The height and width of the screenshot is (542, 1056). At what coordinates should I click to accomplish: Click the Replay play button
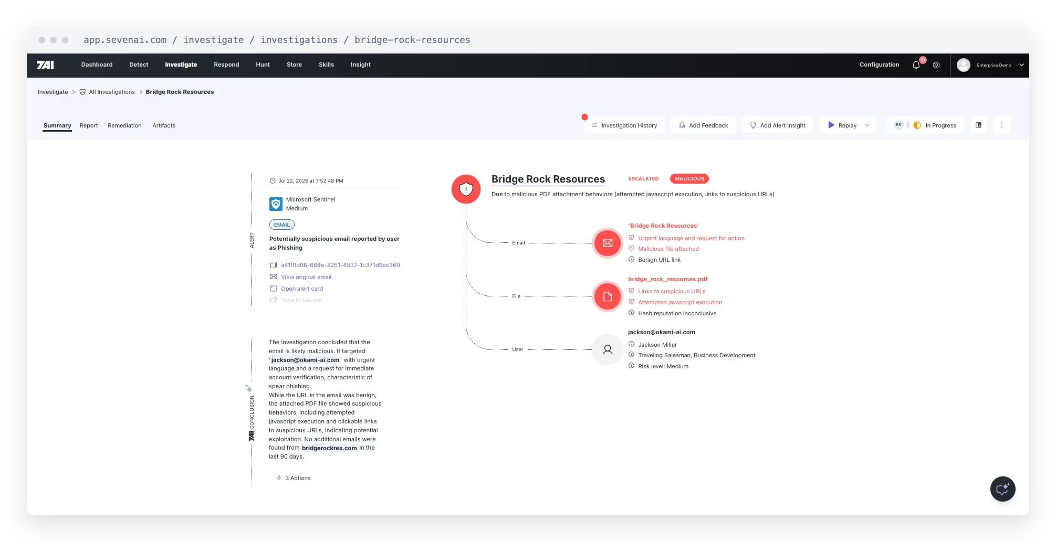point(842,125)
